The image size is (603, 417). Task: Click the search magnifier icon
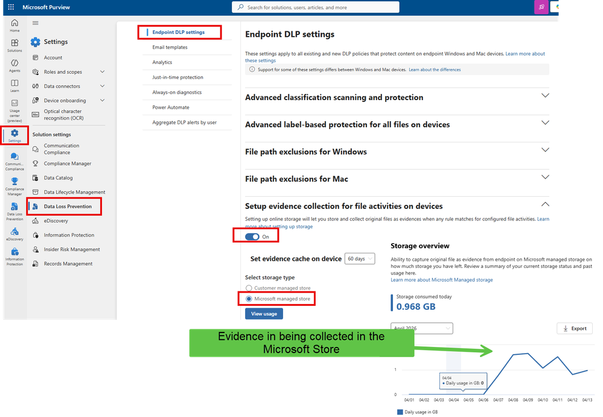(x=240, y=7)
